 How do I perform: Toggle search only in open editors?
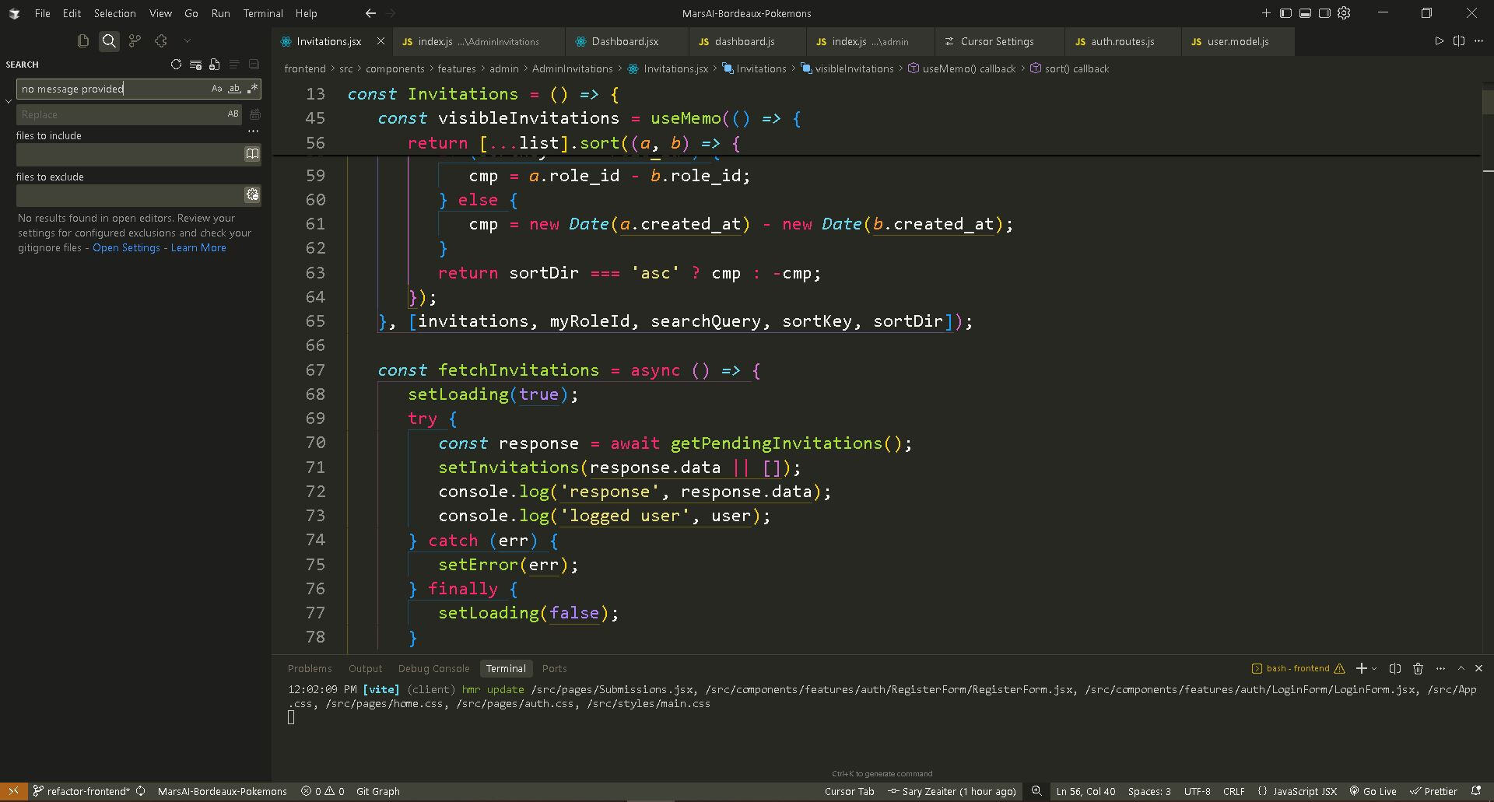pos(252,154)
